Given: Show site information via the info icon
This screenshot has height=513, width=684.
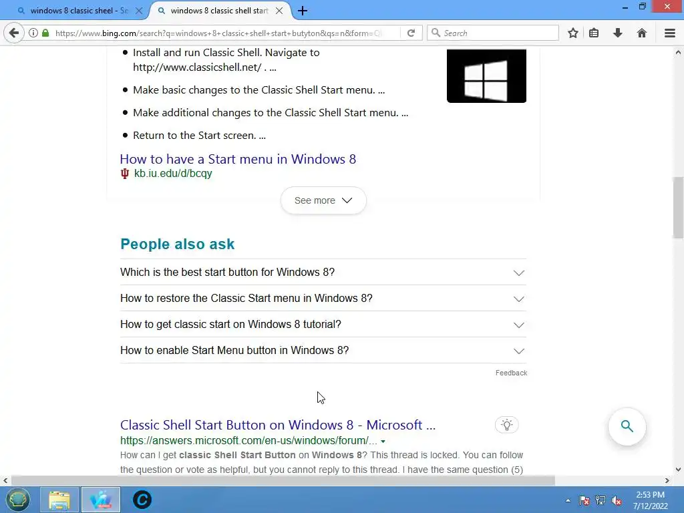Looking at the screenshot, I should point(33,33).
